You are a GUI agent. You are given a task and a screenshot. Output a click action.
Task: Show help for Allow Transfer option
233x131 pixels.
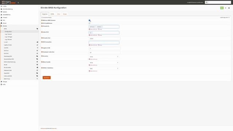click(x=42, y=62)
